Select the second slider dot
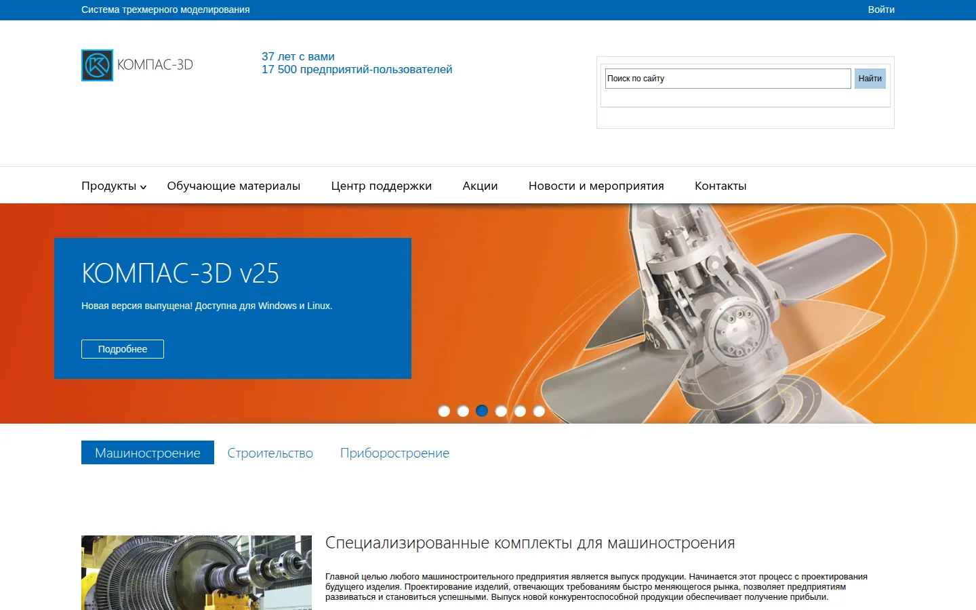Screen dimensions: 976x610 pos(463,411)
